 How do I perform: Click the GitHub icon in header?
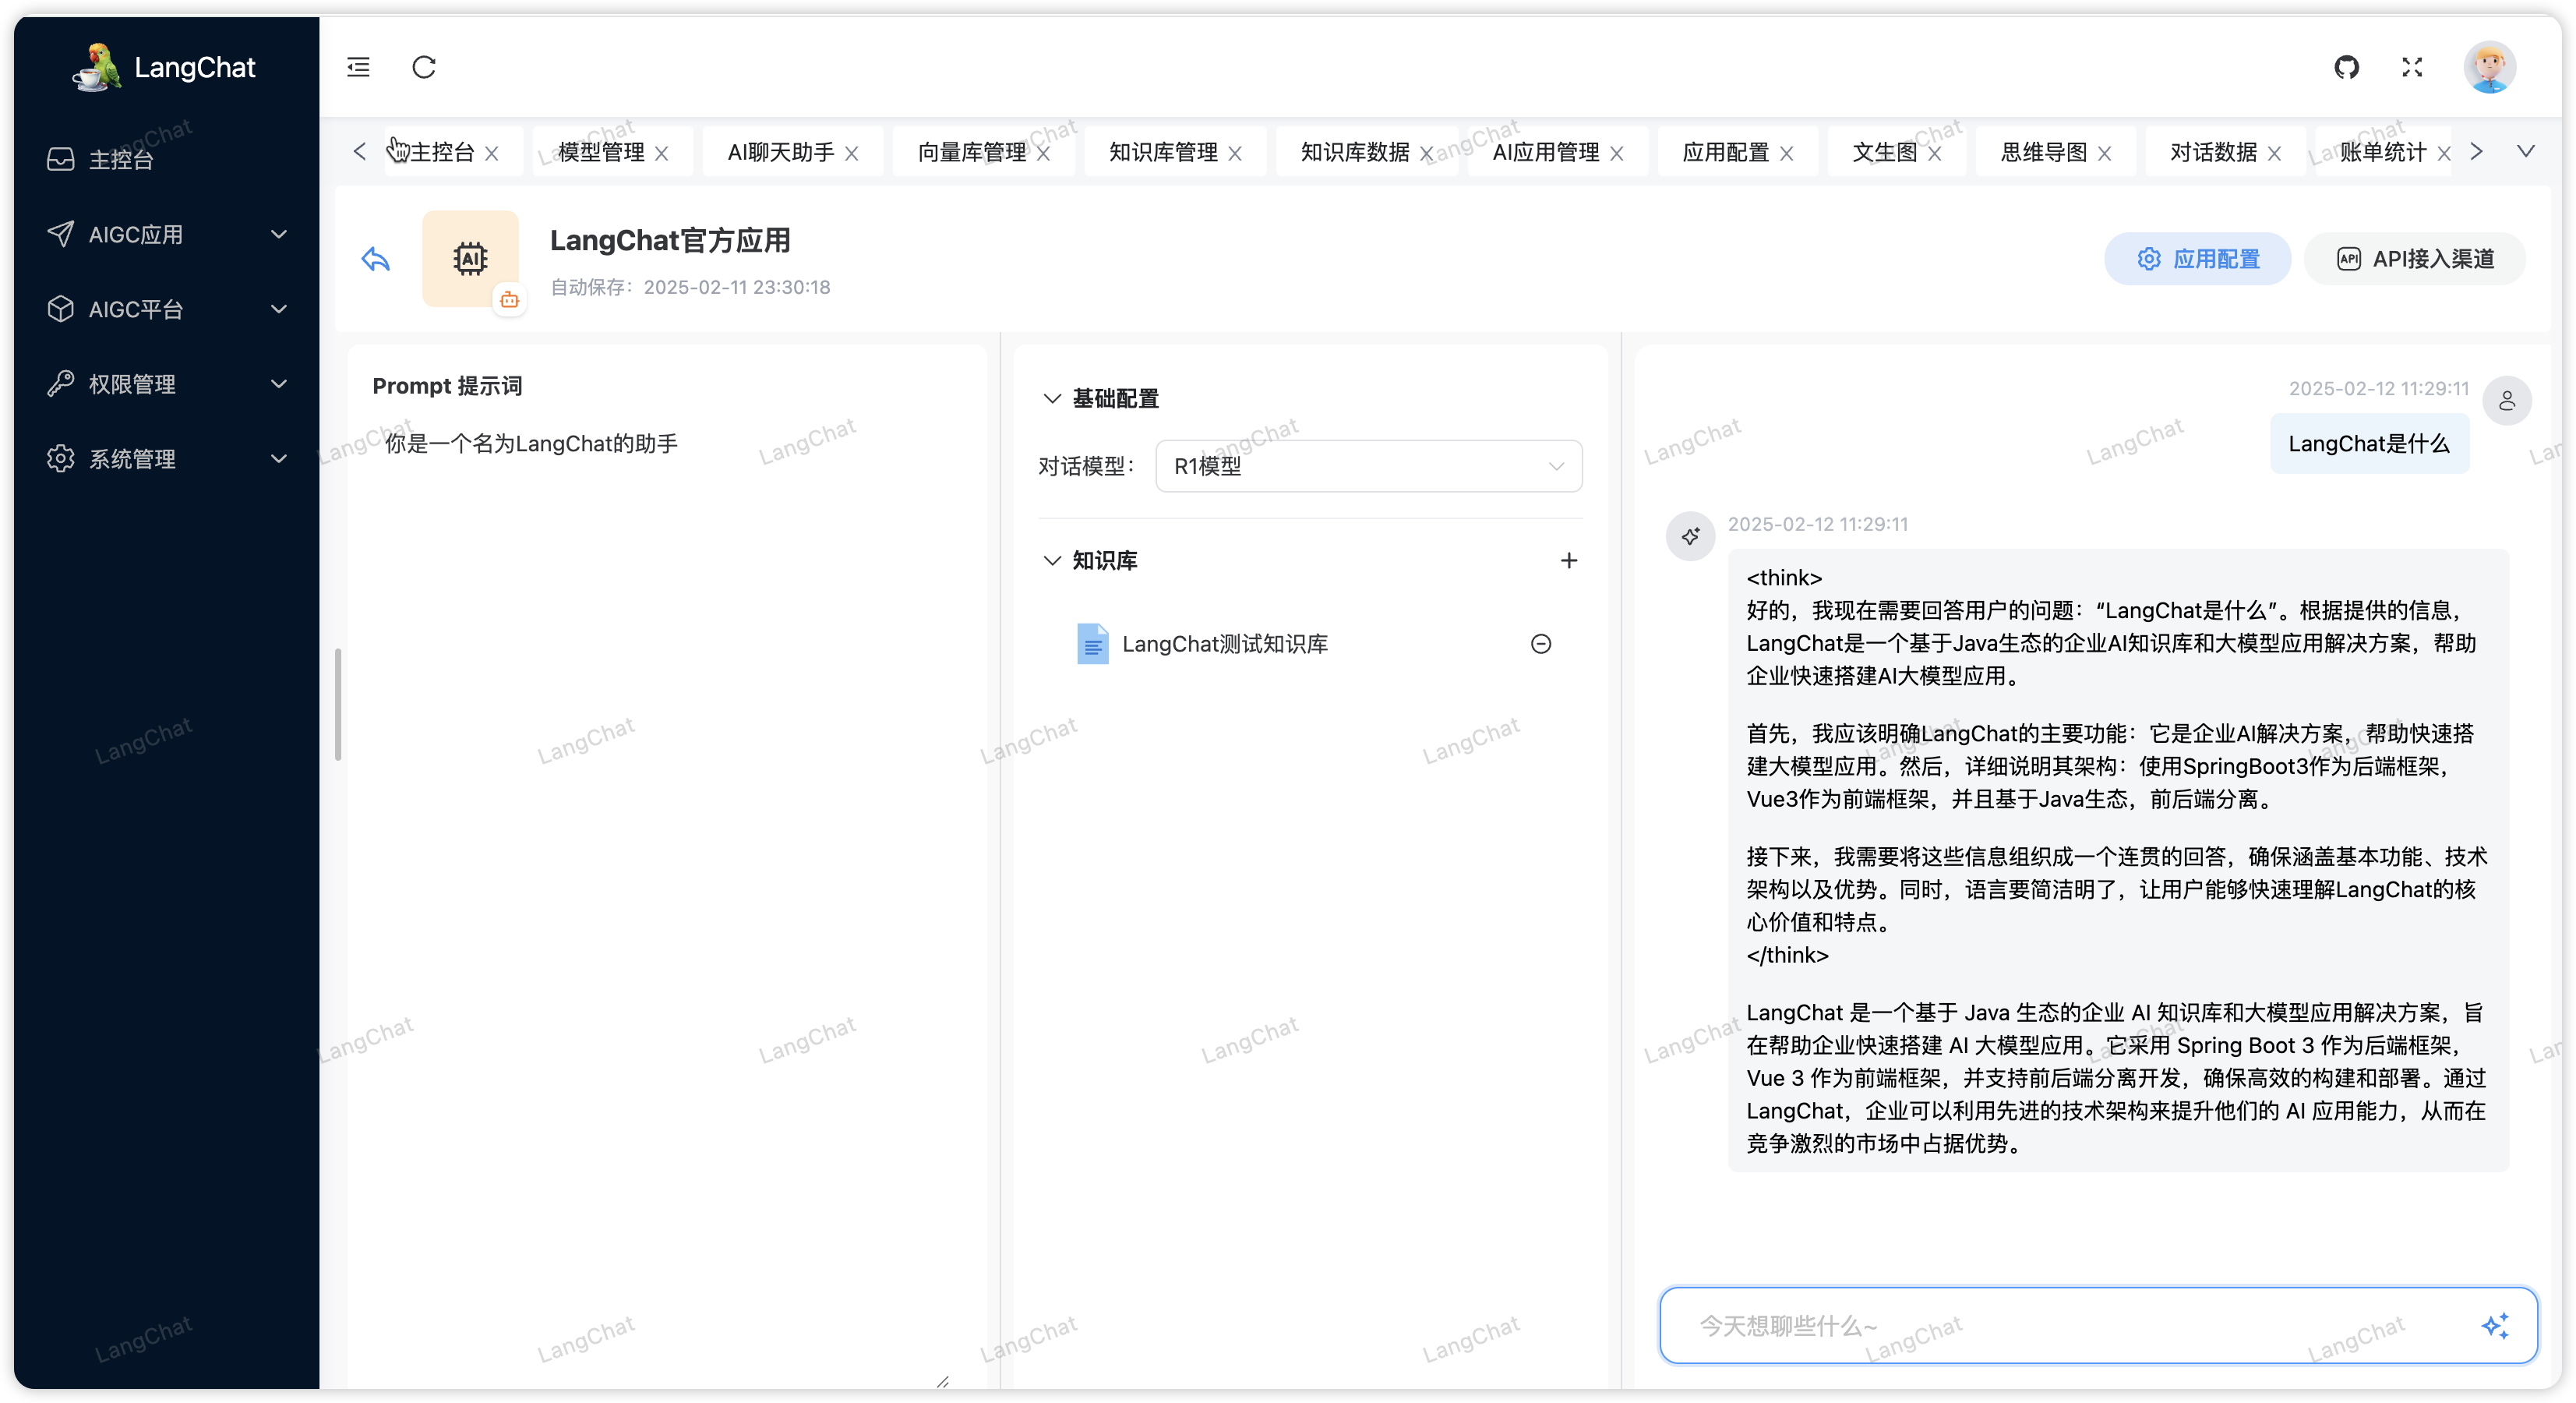[x=2346, y=67]
